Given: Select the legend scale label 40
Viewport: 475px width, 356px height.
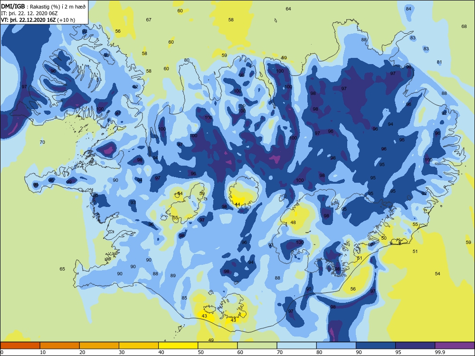Looking at the screenshot, I should pyautogui.click(x=161, y=352).
